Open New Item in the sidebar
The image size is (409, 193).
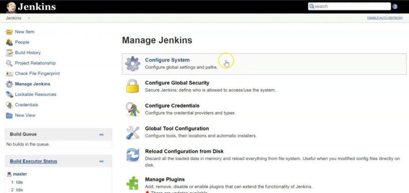click(x=25, y=32)
